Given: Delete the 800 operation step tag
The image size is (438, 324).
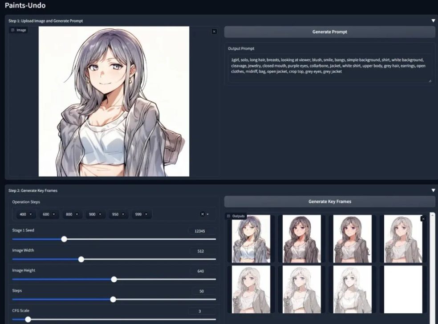Looking at the screenshot, I should [x=77, y=214].
